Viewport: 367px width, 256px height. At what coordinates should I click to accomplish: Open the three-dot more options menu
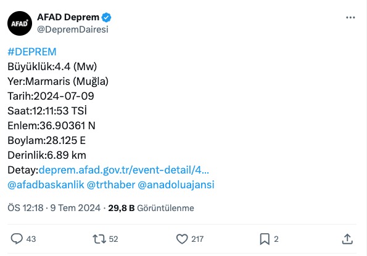click(x=350, y=17)
